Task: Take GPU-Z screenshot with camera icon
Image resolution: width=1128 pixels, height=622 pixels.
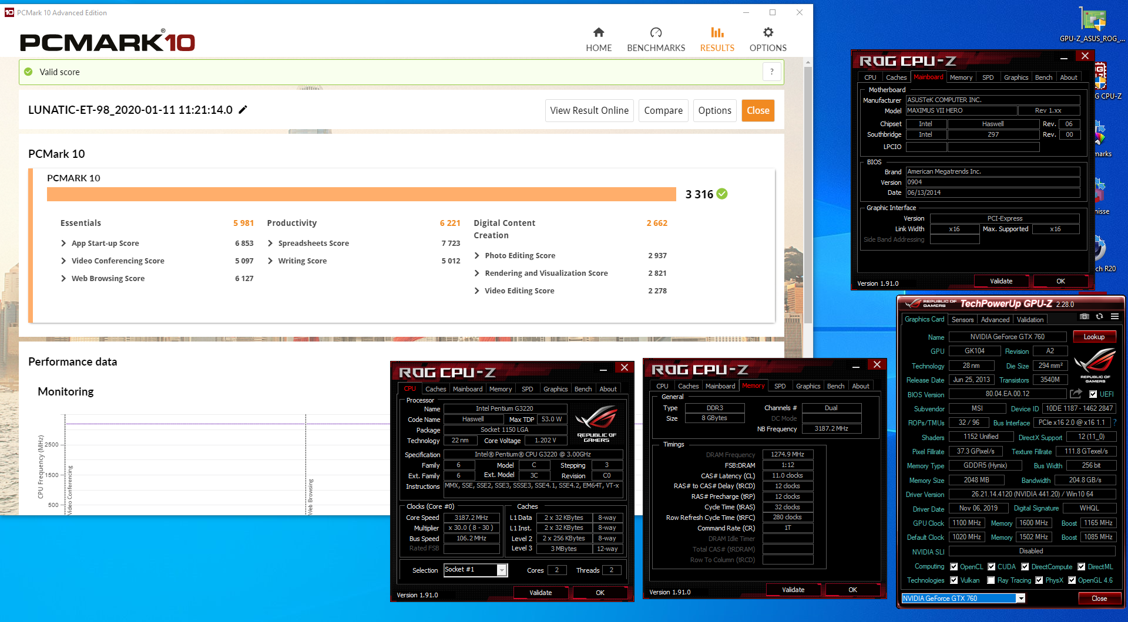Action: point(1085,316)
